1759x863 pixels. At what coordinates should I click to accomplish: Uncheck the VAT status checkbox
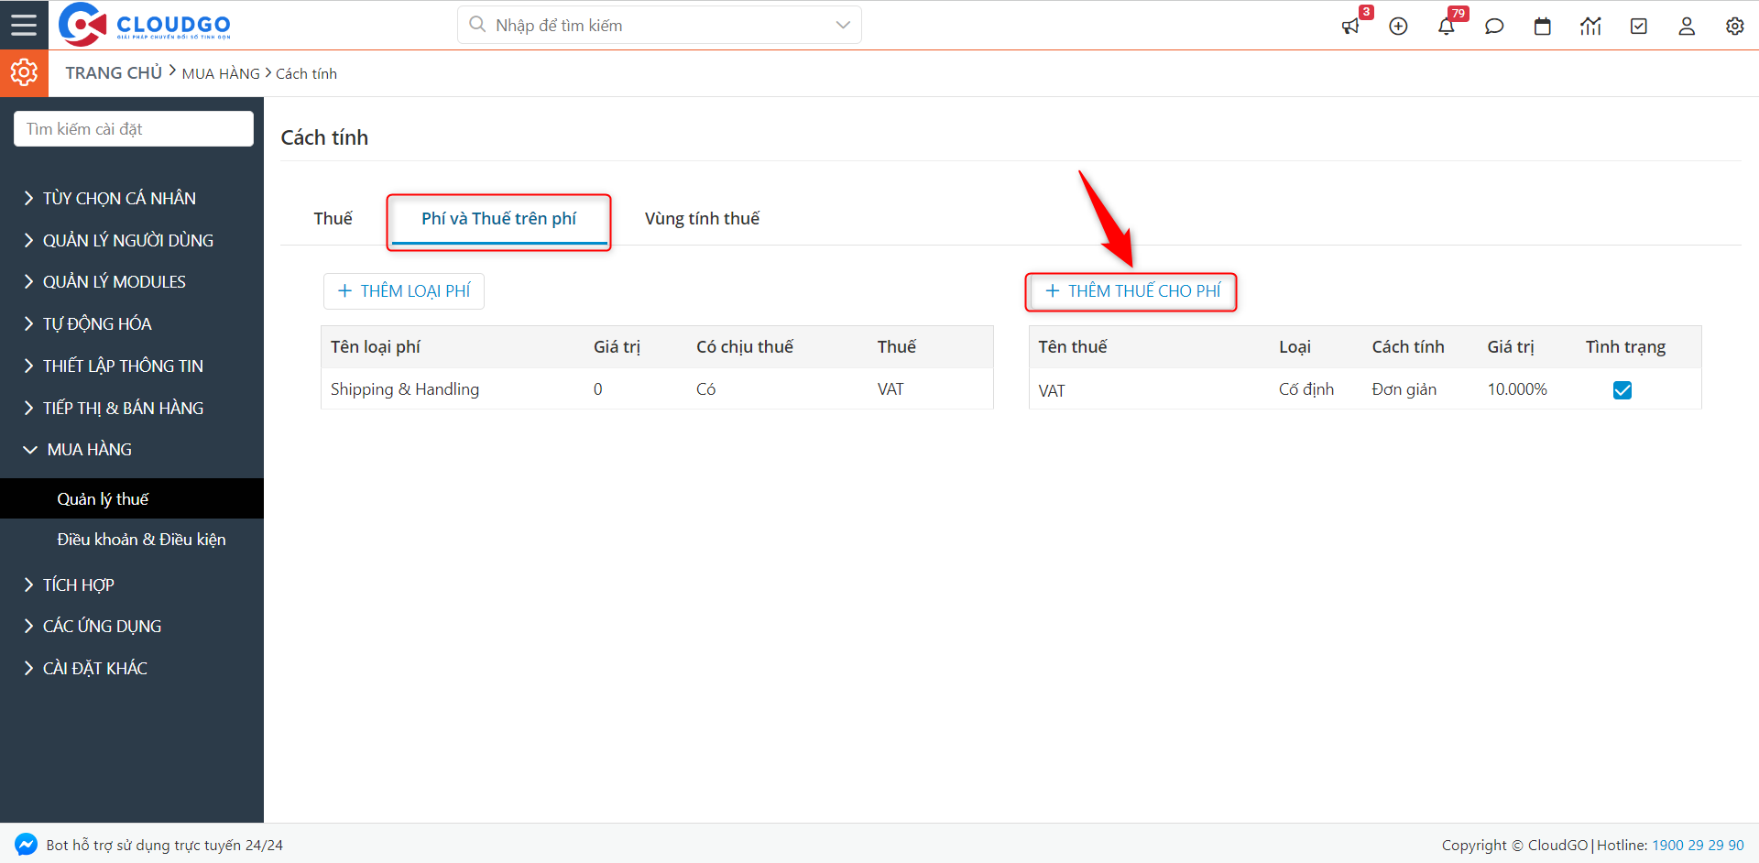click(1622, 390)
